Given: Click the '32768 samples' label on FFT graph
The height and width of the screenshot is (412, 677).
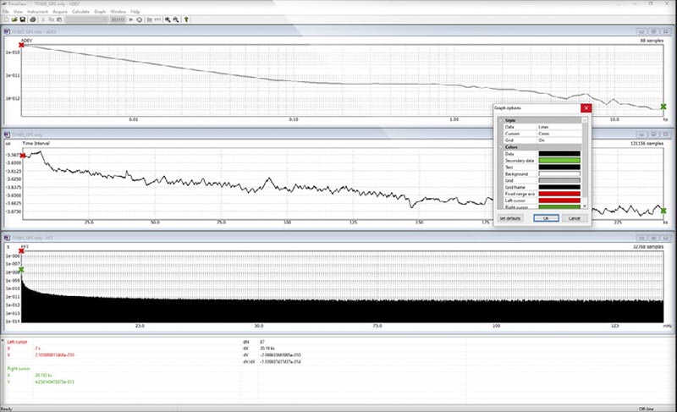Looking at the screenshot, I should pos(648,247).
